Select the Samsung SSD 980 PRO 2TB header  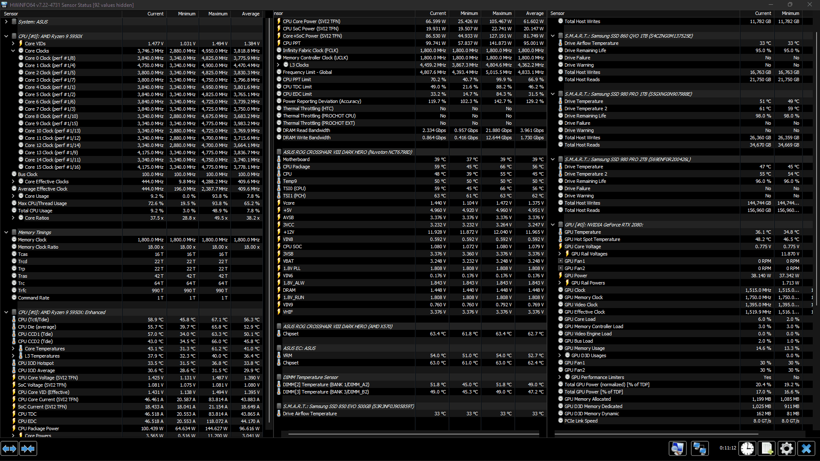(x=681, y=159)
